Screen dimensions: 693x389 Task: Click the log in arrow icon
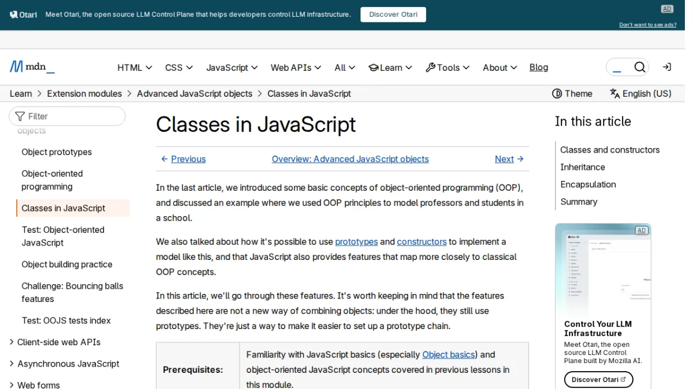[x=667, y=67]
